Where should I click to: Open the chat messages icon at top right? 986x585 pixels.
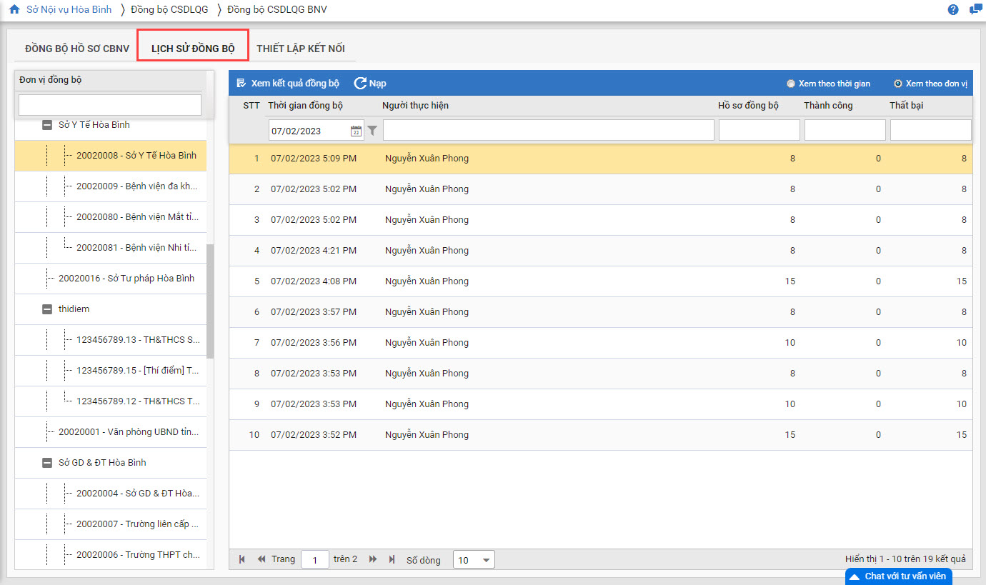975,10
